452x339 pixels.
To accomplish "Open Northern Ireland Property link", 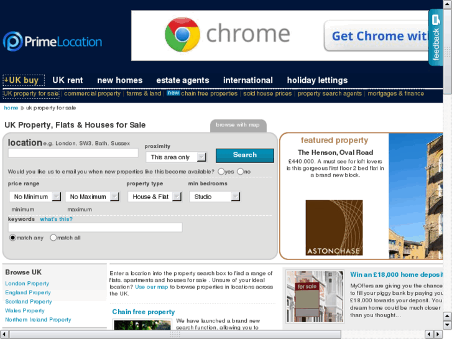I will coord(38,319).
